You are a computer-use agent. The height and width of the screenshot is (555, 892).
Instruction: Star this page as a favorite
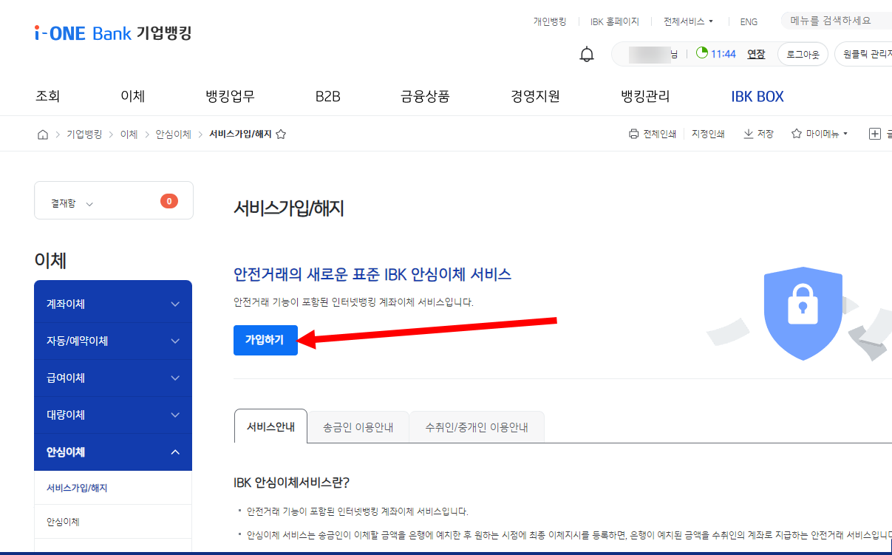click(281, 134)
